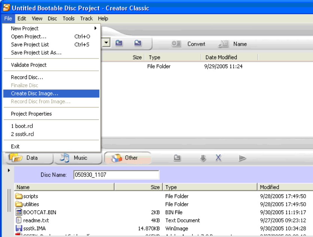Screen dimensions: 313x237
Task: Click the Convert disc icon
Action: (176, 43)
